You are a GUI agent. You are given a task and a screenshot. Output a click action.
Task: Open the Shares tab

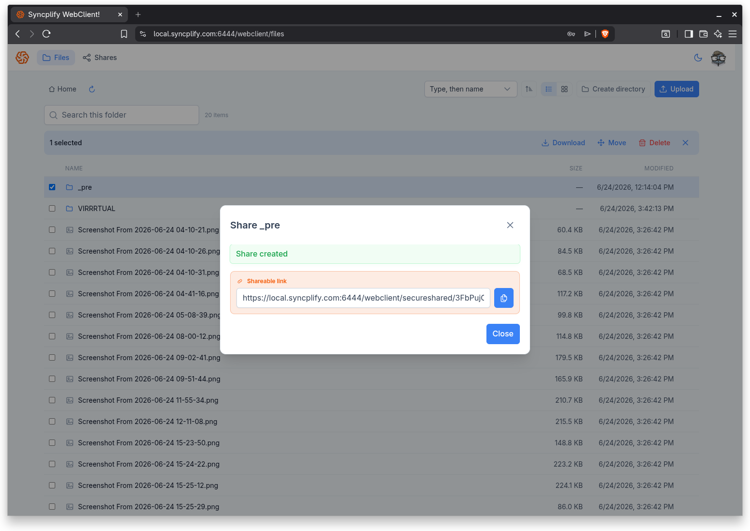click(x=100, y=58)
